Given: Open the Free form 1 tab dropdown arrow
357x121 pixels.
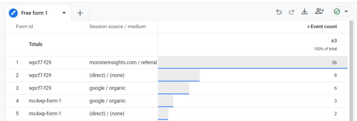Looking at the screenshot, I should 64,13.
